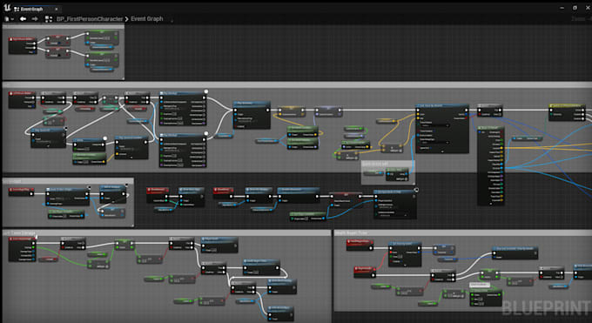Select the Take Damage comment header
The image size is (592, 323).
click(x=166, y=232)
